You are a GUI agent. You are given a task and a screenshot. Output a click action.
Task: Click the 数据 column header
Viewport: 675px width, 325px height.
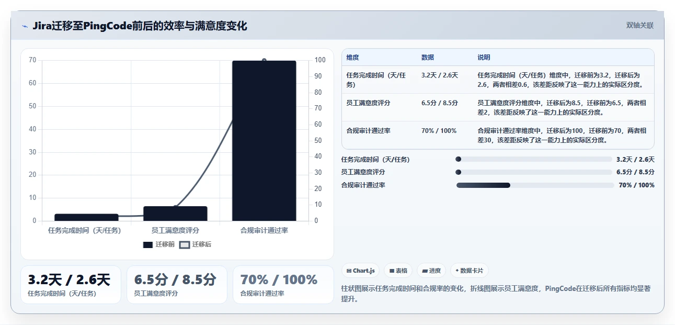(x=428, y=58)
